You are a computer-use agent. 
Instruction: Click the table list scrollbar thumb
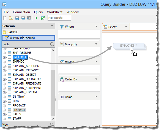pyautogui.click(x=53, y=93)
